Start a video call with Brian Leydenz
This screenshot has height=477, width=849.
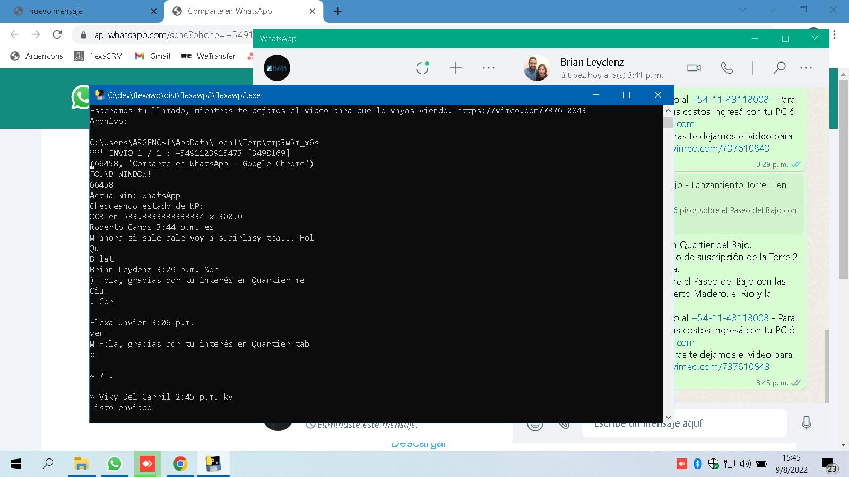(x=694, y=68)
